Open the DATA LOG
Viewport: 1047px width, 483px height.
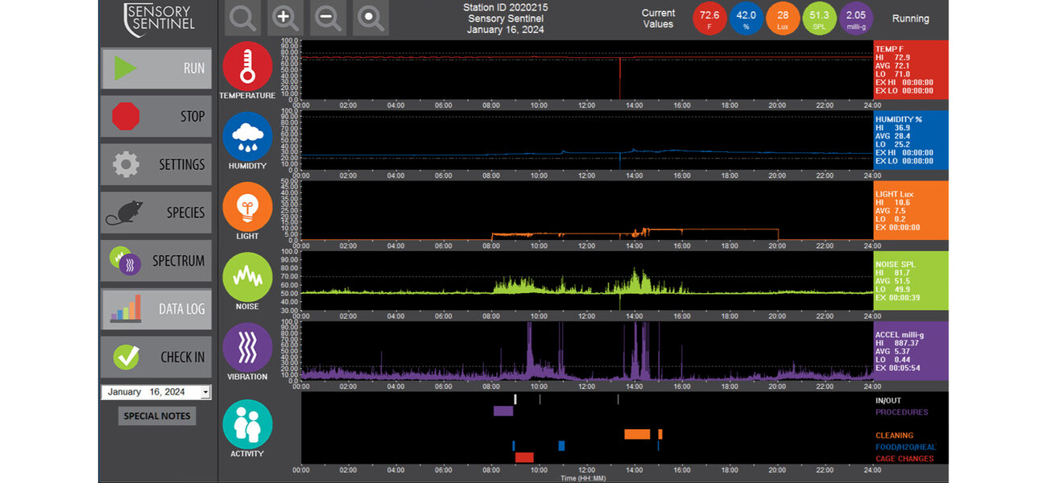click(x=156, y=309)
